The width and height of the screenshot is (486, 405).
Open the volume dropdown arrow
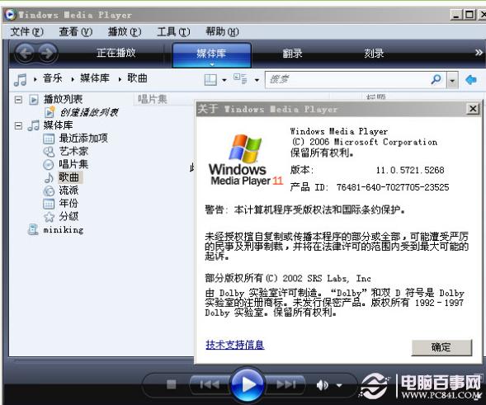click(339, 385)
